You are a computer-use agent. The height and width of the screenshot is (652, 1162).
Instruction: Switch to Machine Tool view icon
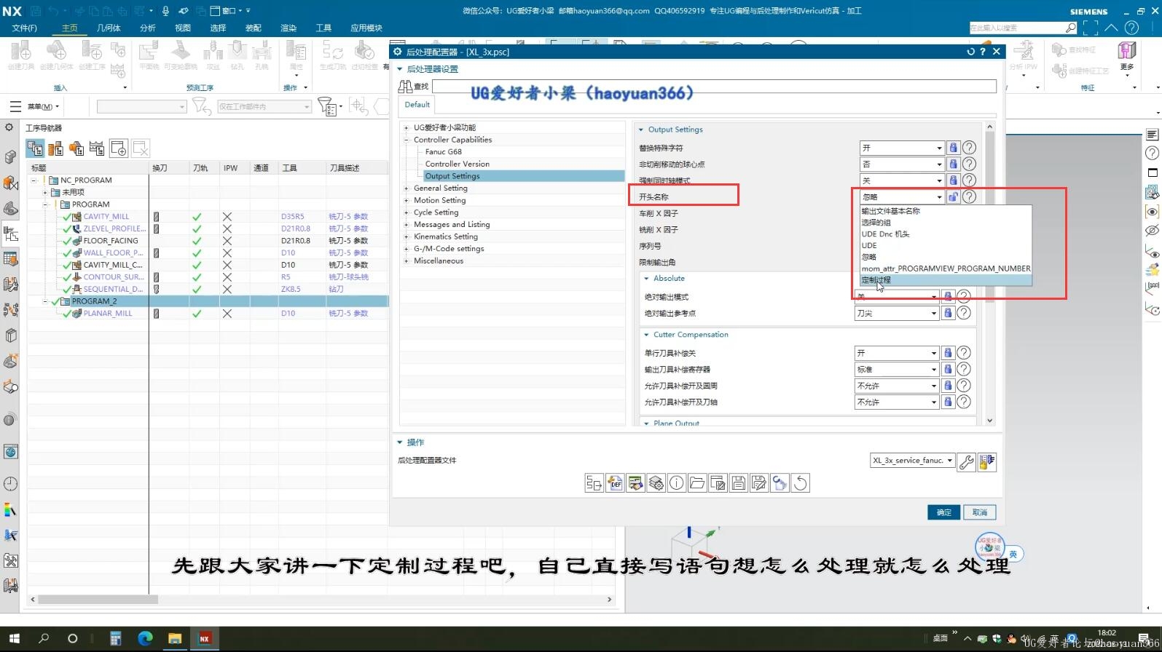[x=55, y=148]
